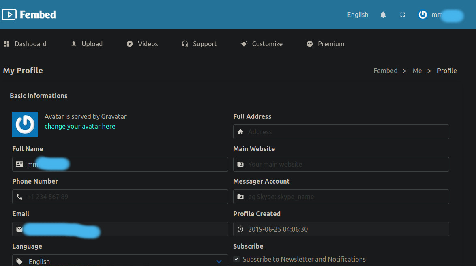This screenshot has height=266, width=476.
Task: Toggle fullscreen mode icon
Action: coord(403,15)
